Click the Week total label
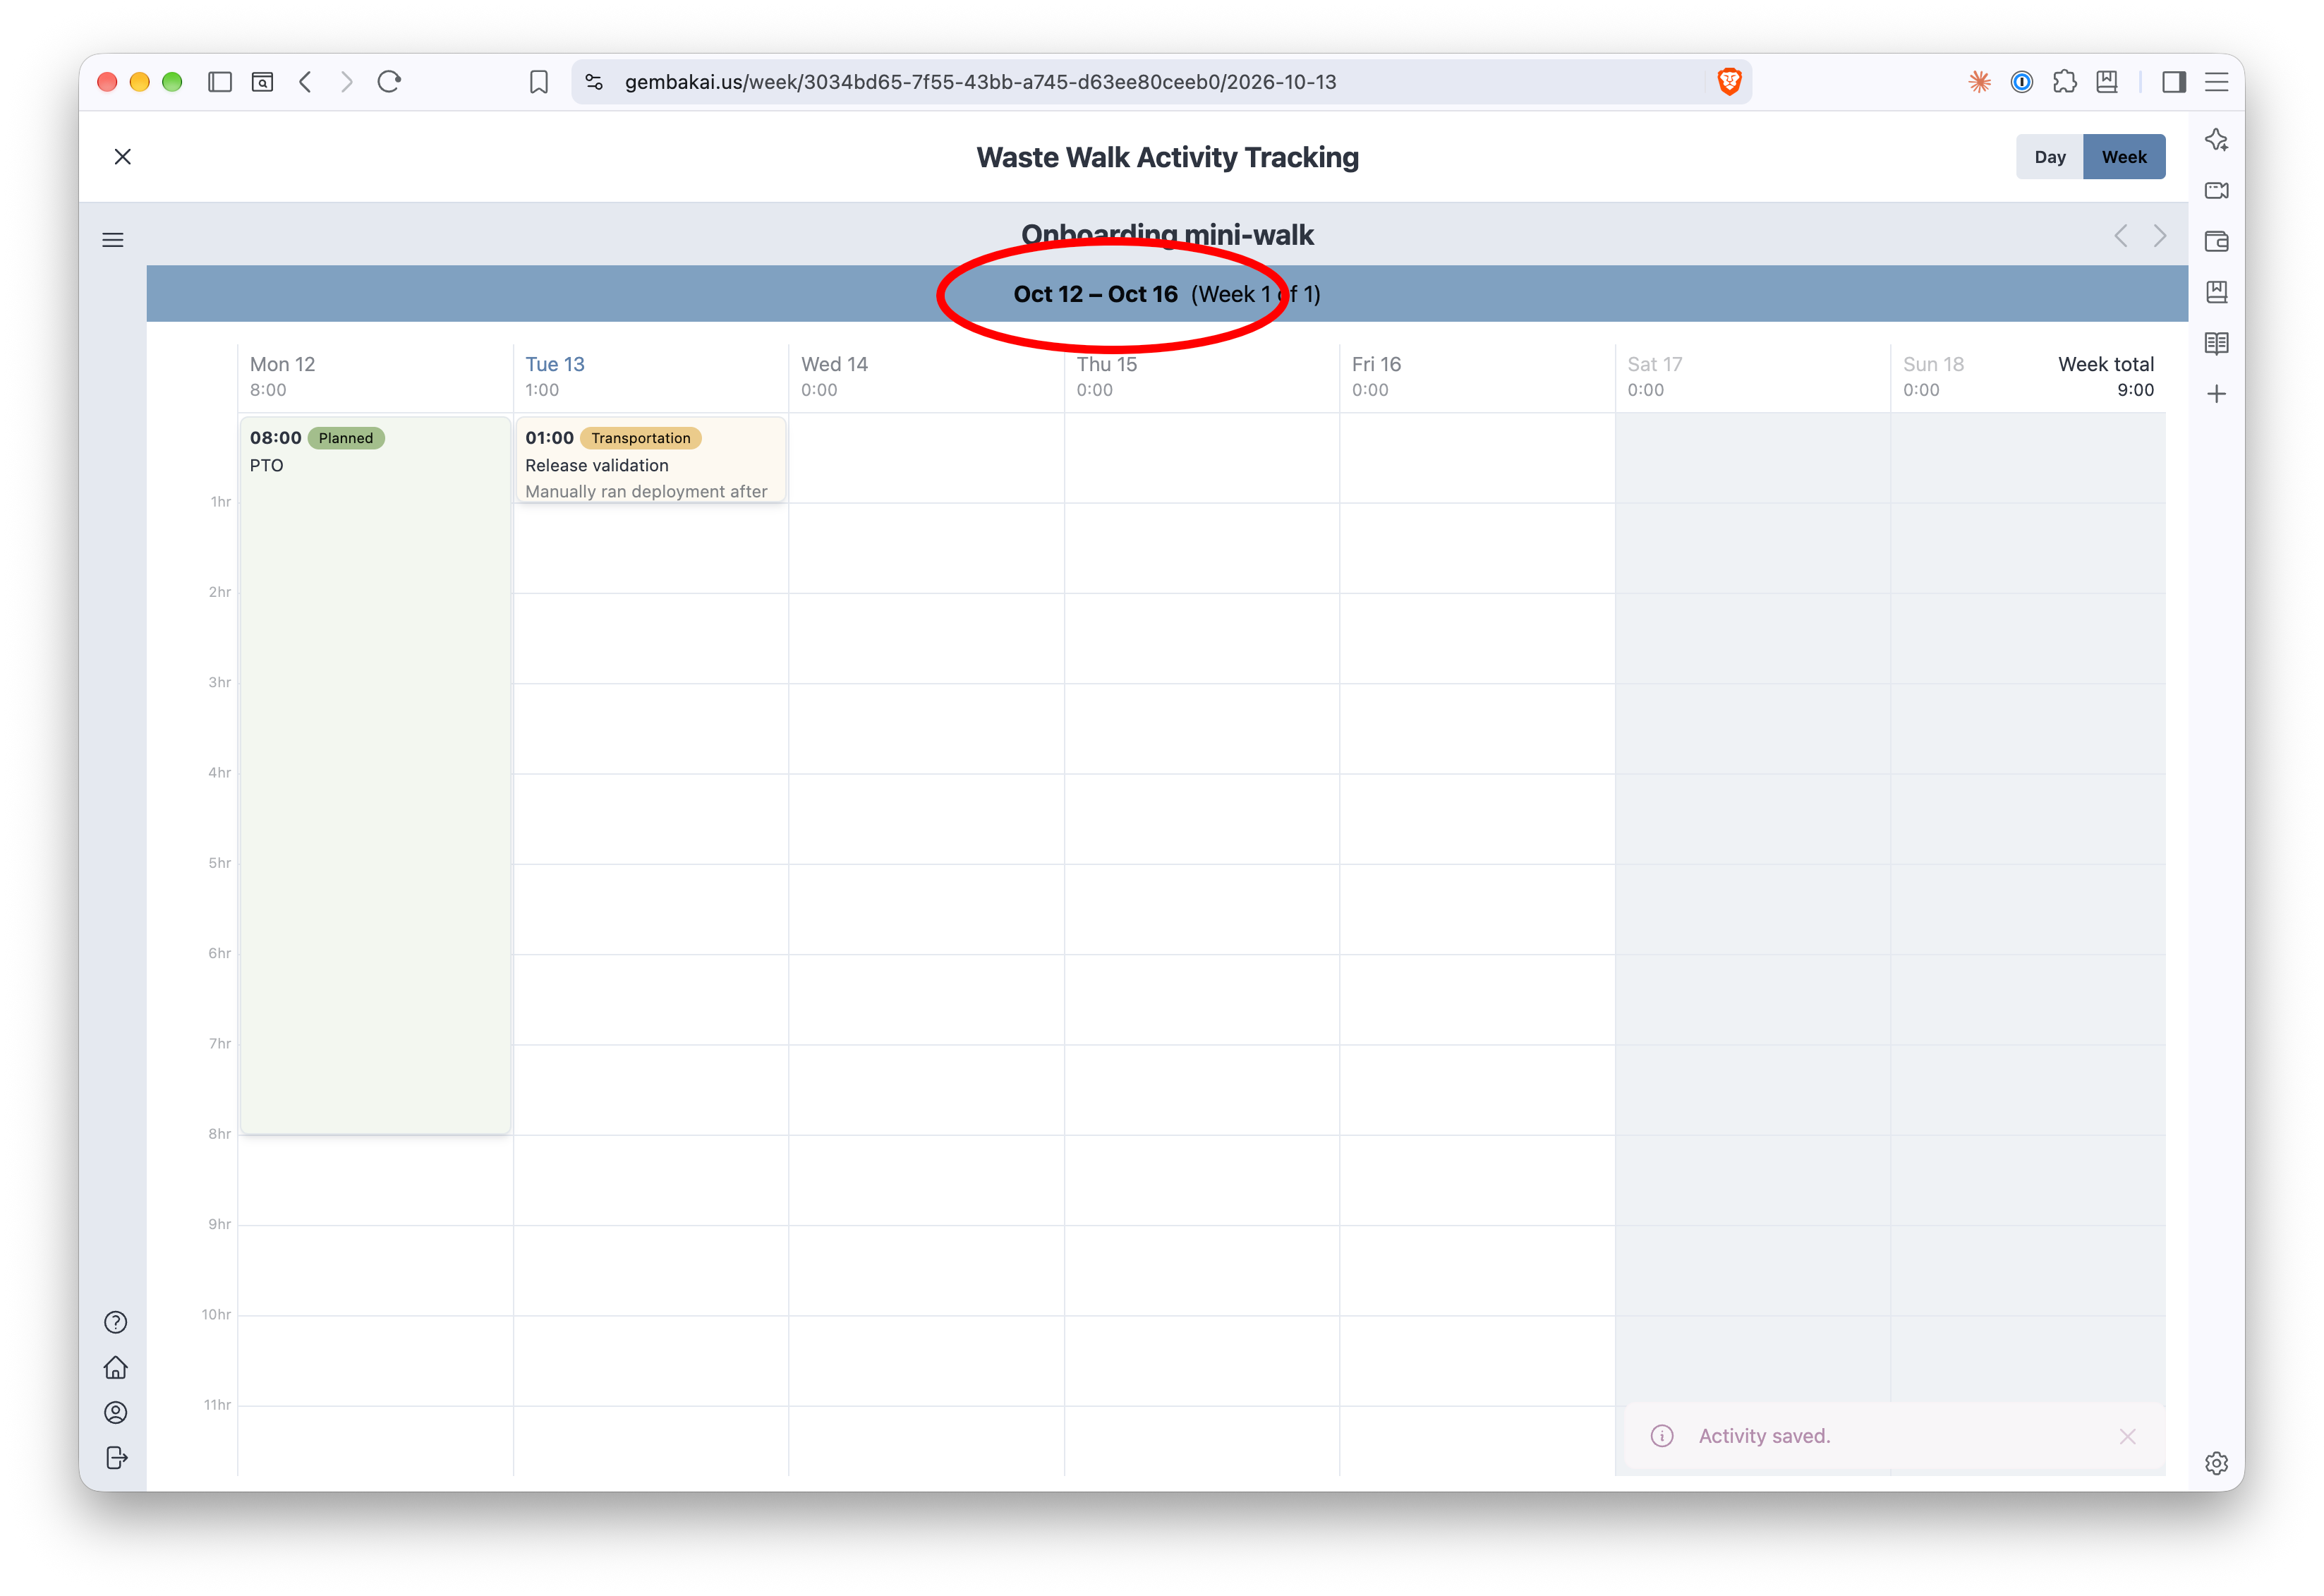 (x=2106, y=364)
